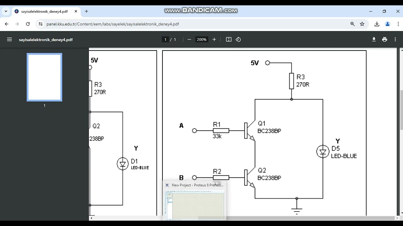
Task: Rotate PDF counterclockwise
Action: click(238, 40)
